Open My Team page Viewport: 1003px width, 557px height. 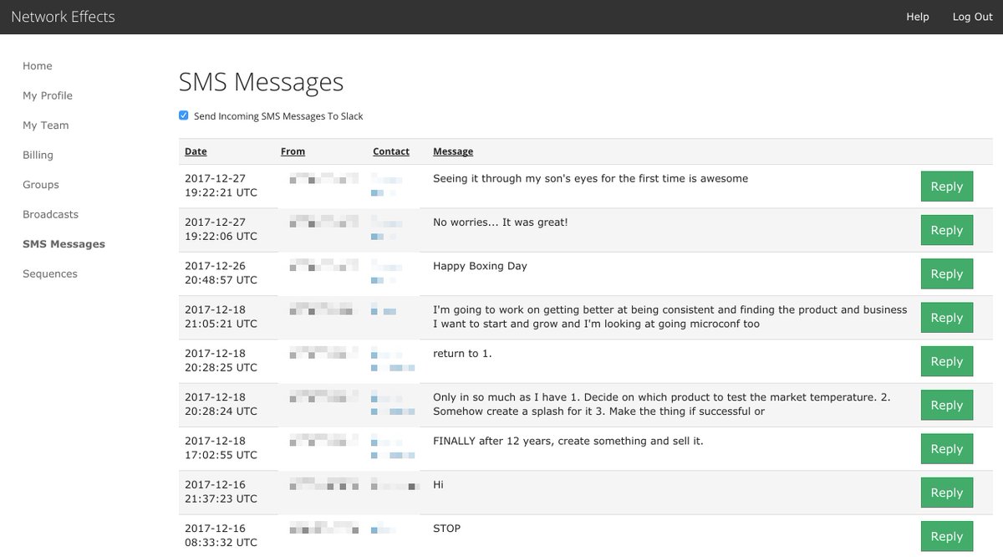46,125
